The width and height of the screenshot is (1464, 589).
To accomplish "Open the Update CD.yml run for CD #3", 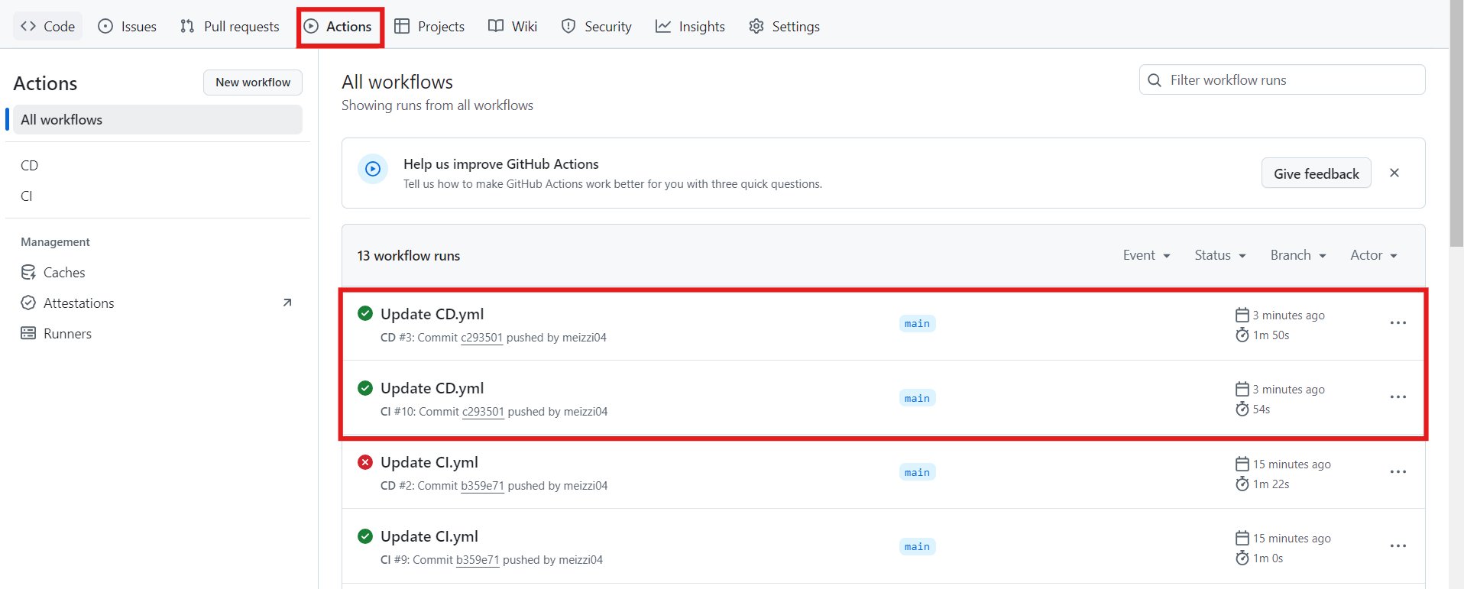I will point(432,314).
